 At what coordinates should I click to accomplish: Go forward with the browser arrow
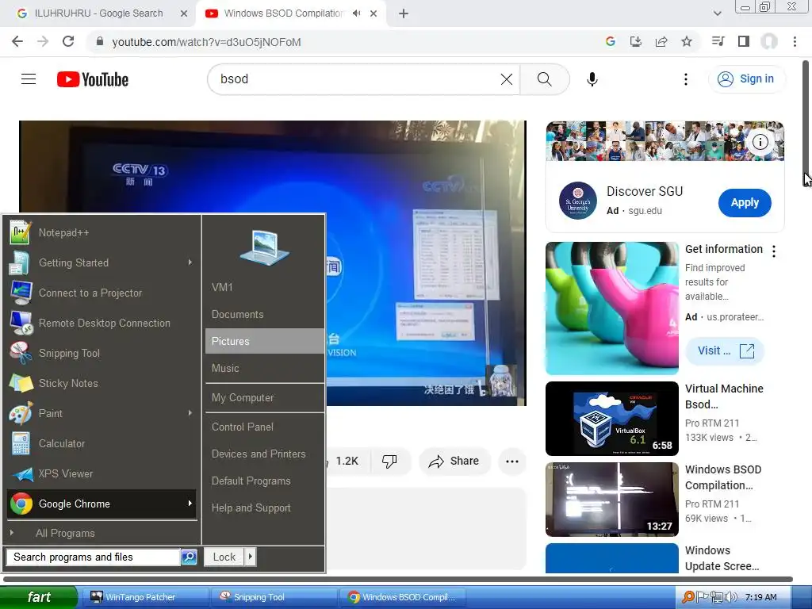43,41
